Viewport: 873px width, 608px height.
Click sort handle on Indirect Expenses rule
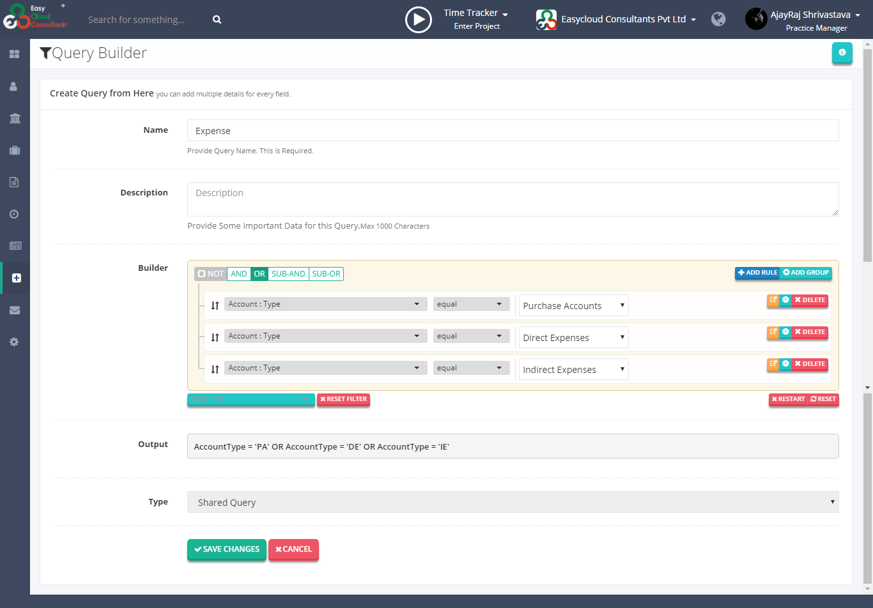pos(215,369)
